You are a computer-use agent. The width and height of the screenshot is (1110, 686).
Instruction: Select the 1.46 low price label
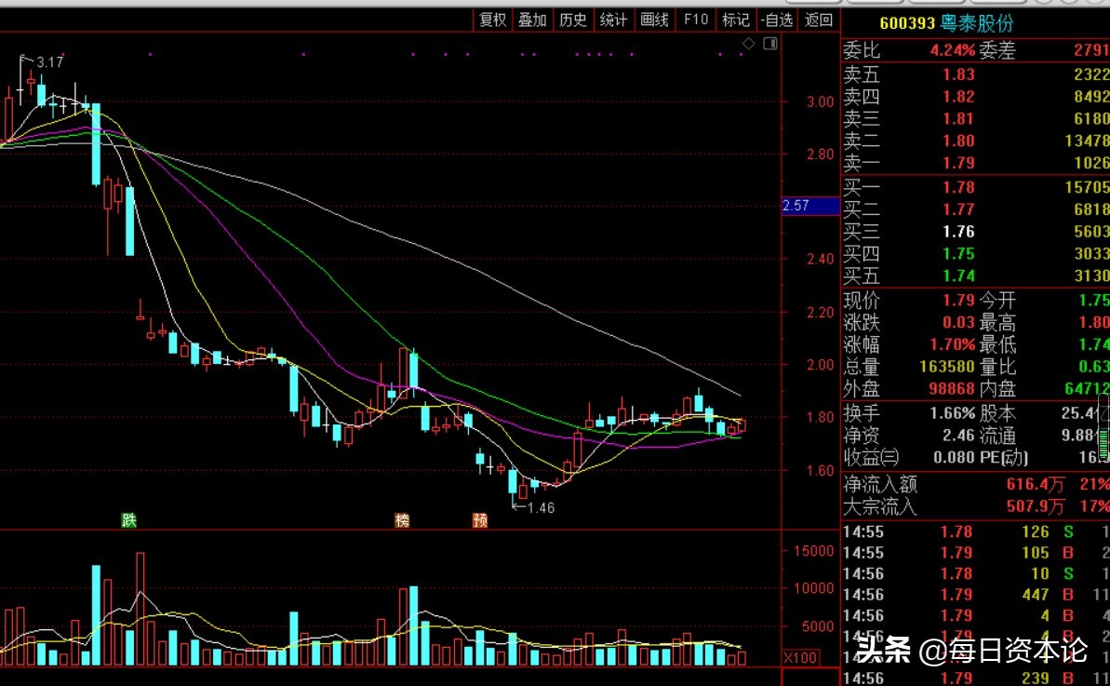pyautogui.click(x=541, y=508)
